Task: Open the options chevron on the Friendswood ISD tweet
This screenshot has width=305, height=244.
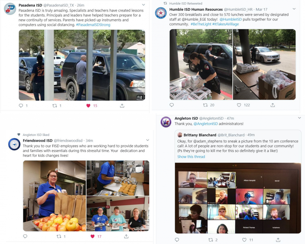Action: click(148, 140)
